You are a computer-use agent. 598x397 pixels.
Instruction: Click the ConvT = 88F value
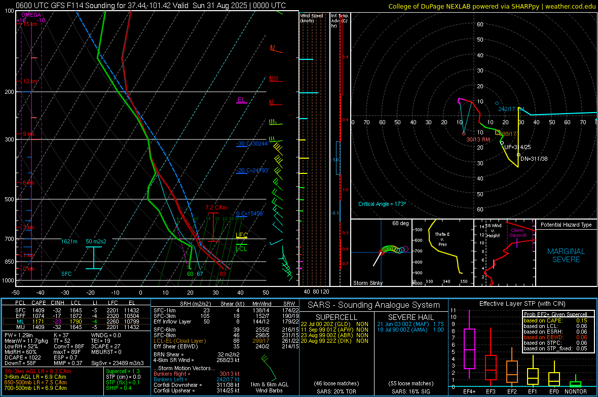[69, 346]
